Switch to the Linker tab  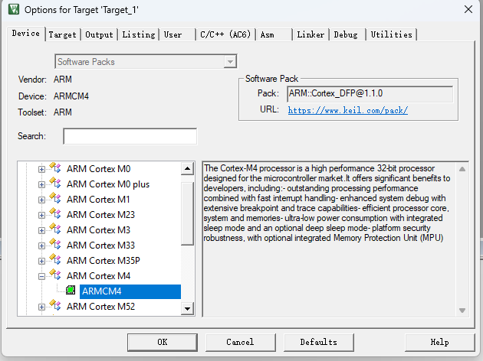[310, 34]
